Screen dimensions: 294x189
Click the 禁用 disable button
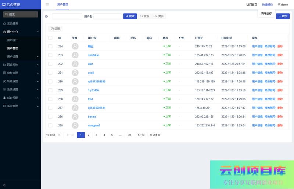tap(55, 29)
